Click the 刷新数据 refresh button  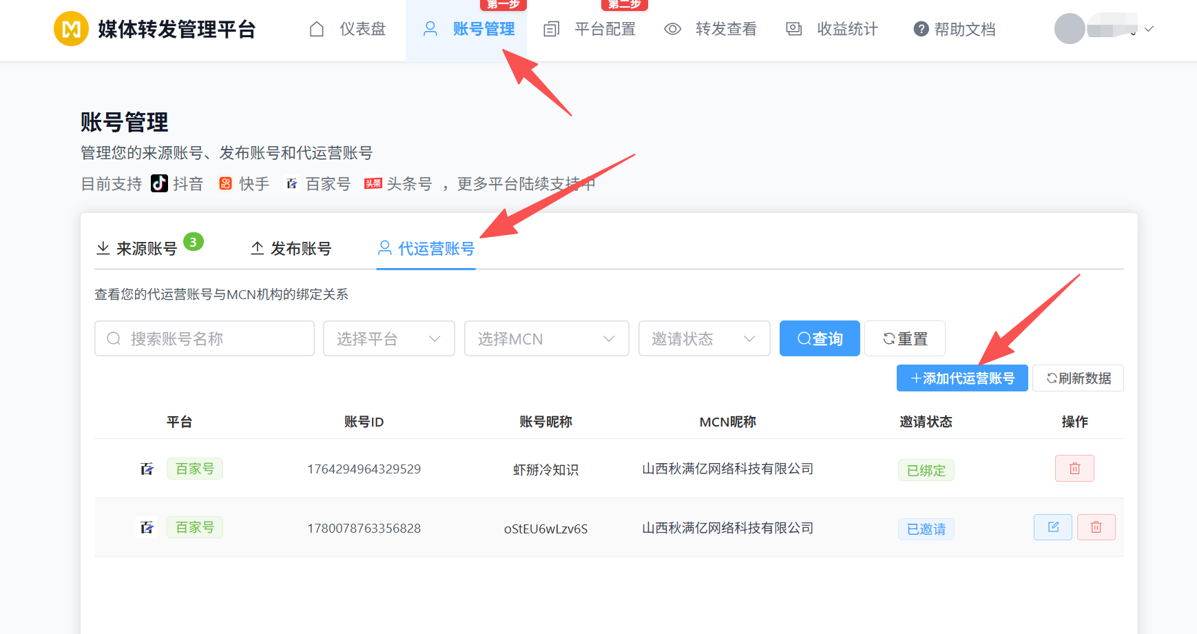1078,378
